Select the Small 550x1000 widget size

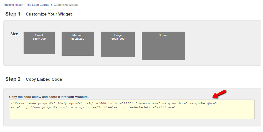pyautogui.click(x=39, y=43)
